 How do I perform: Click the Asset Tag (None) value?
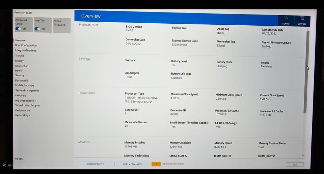pos(221,33)
